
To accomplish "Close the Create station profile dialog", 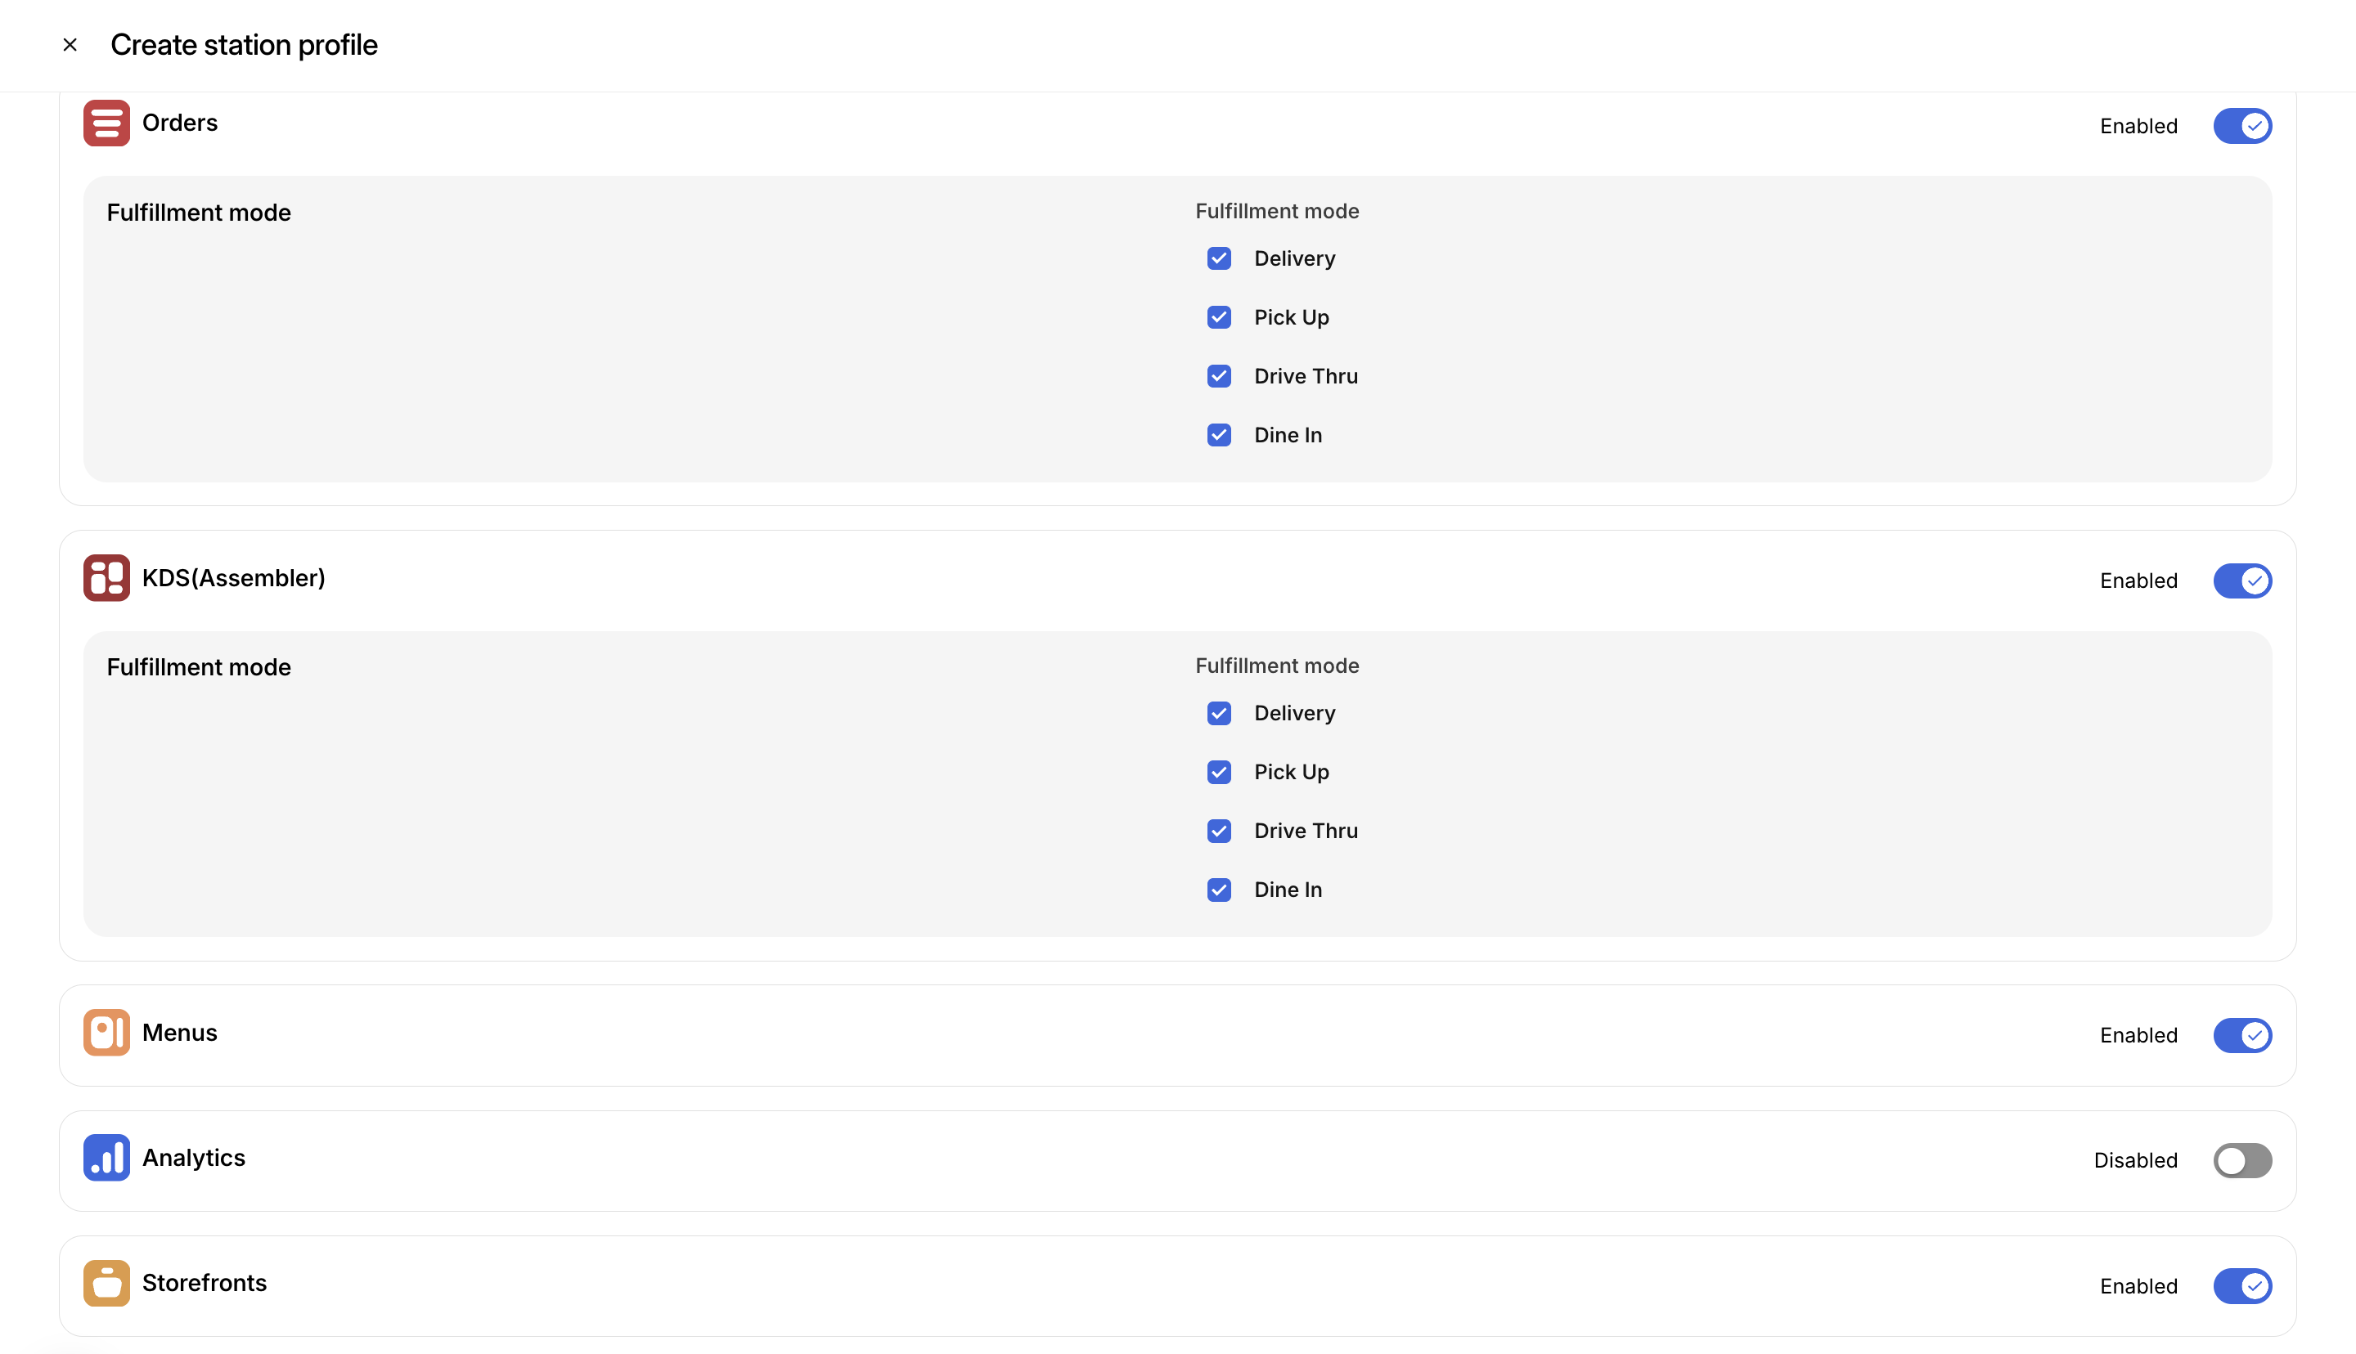I will click(x=70, y=45).
